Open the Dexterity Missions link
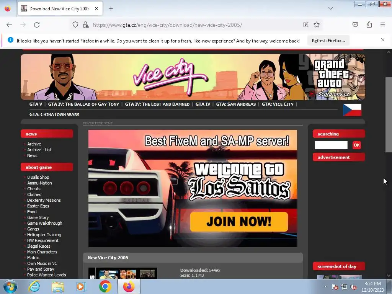The image size is (392, 294). pos(44,200)
